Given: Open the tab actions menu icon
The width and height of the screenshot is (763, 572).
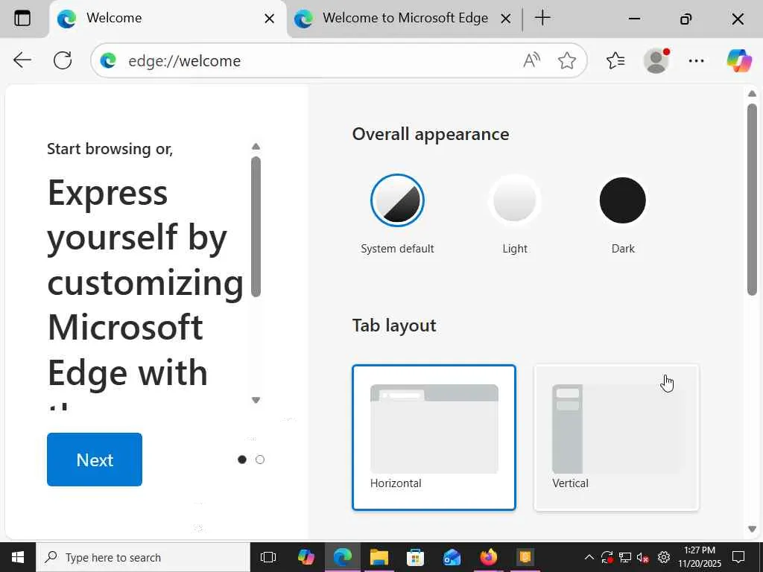Looking at the screenshot, I should (x=22, y=19).
